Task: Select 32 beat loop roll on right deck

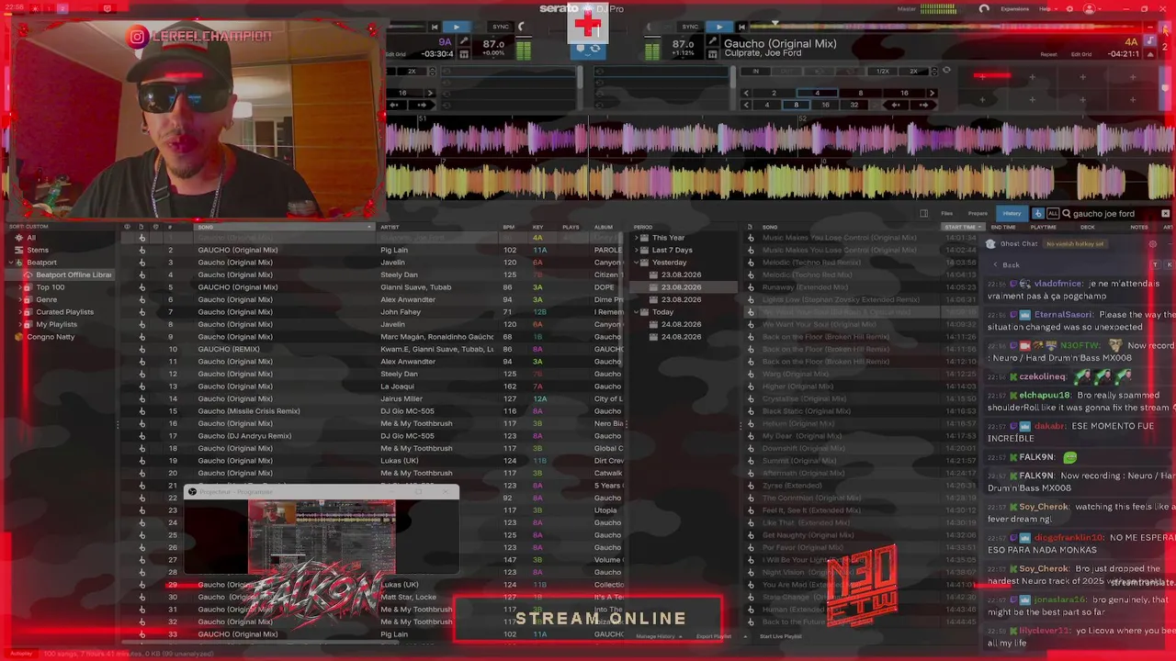Action: point(854,105)
